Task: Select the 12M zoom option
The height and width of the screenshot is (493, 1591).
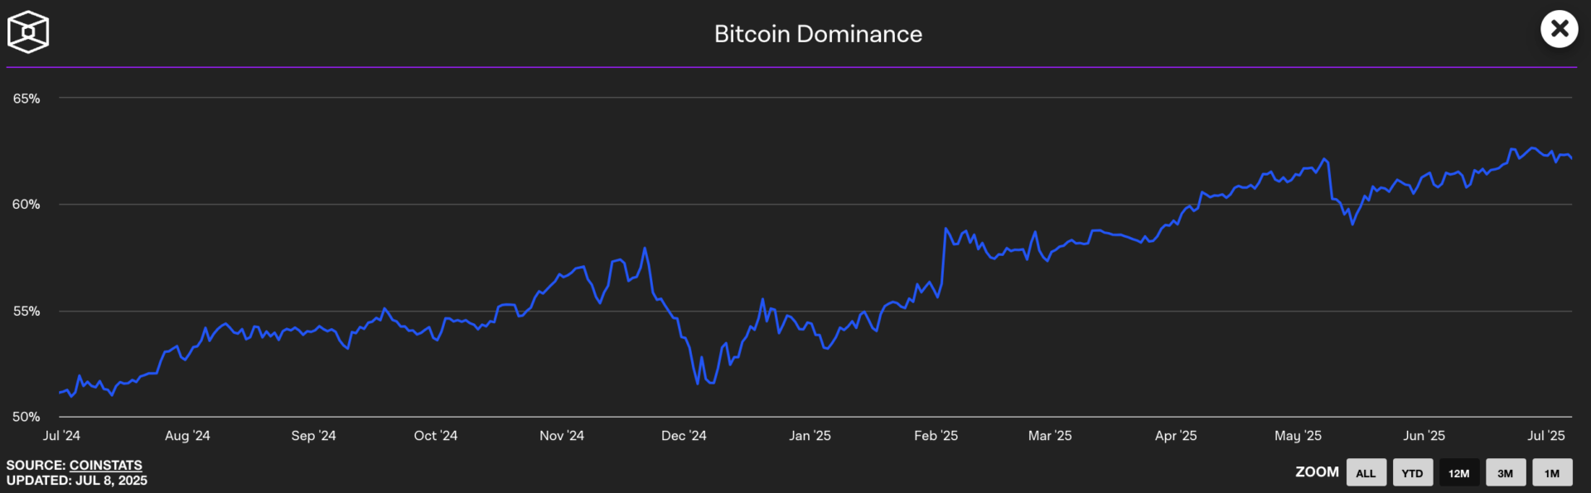Action: [1458, 473]
